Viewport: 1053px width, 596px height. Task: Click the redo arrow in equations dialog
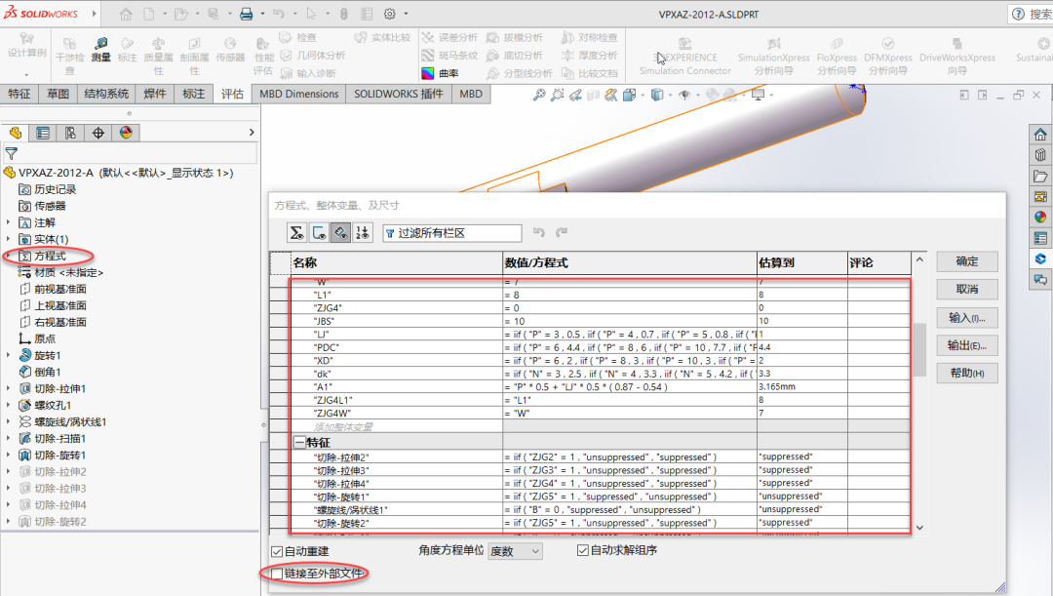point(562,232)
